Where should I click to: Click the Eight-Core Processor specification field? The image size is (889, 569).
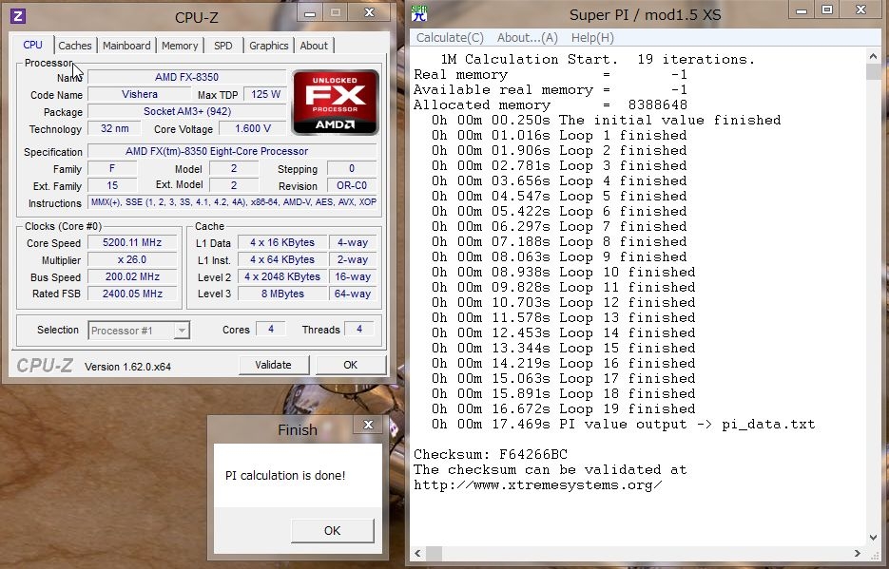click(232, 151)
